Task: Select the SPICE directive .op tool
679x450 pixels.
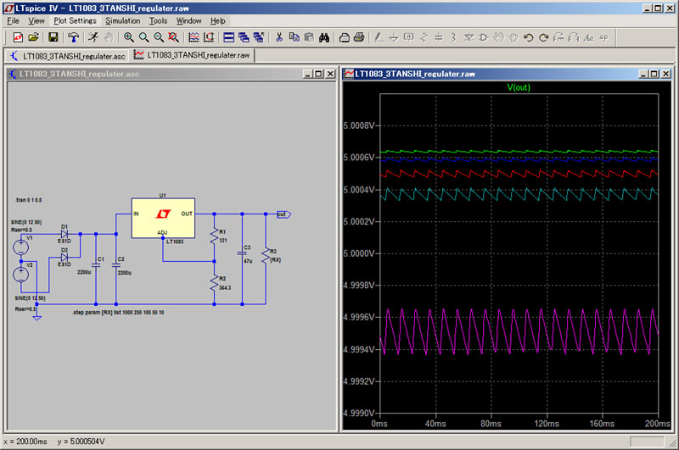Action: [x=603, y=37]
